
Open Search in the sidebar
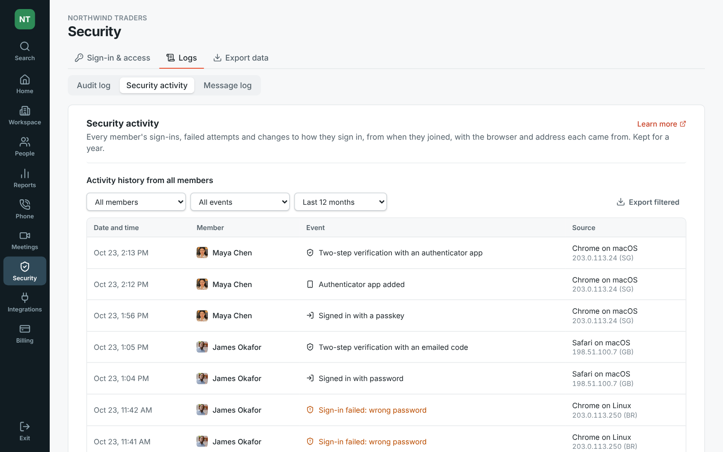coord(25,52)
